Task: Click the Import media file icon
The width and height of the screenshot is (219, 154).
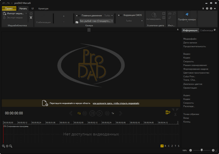Action: pos(4,13)
